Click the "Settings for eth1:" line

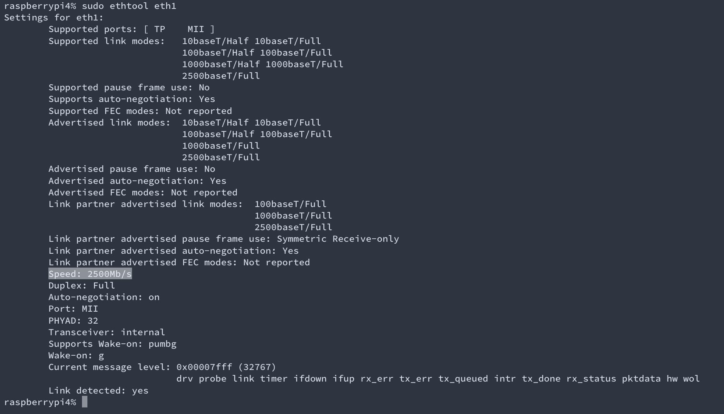pyautogui.click(x=54, y=18)
